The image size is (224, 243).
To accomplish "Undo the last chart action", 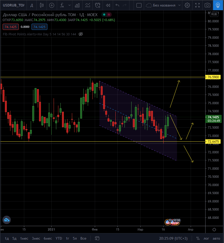I will point(117,5).
